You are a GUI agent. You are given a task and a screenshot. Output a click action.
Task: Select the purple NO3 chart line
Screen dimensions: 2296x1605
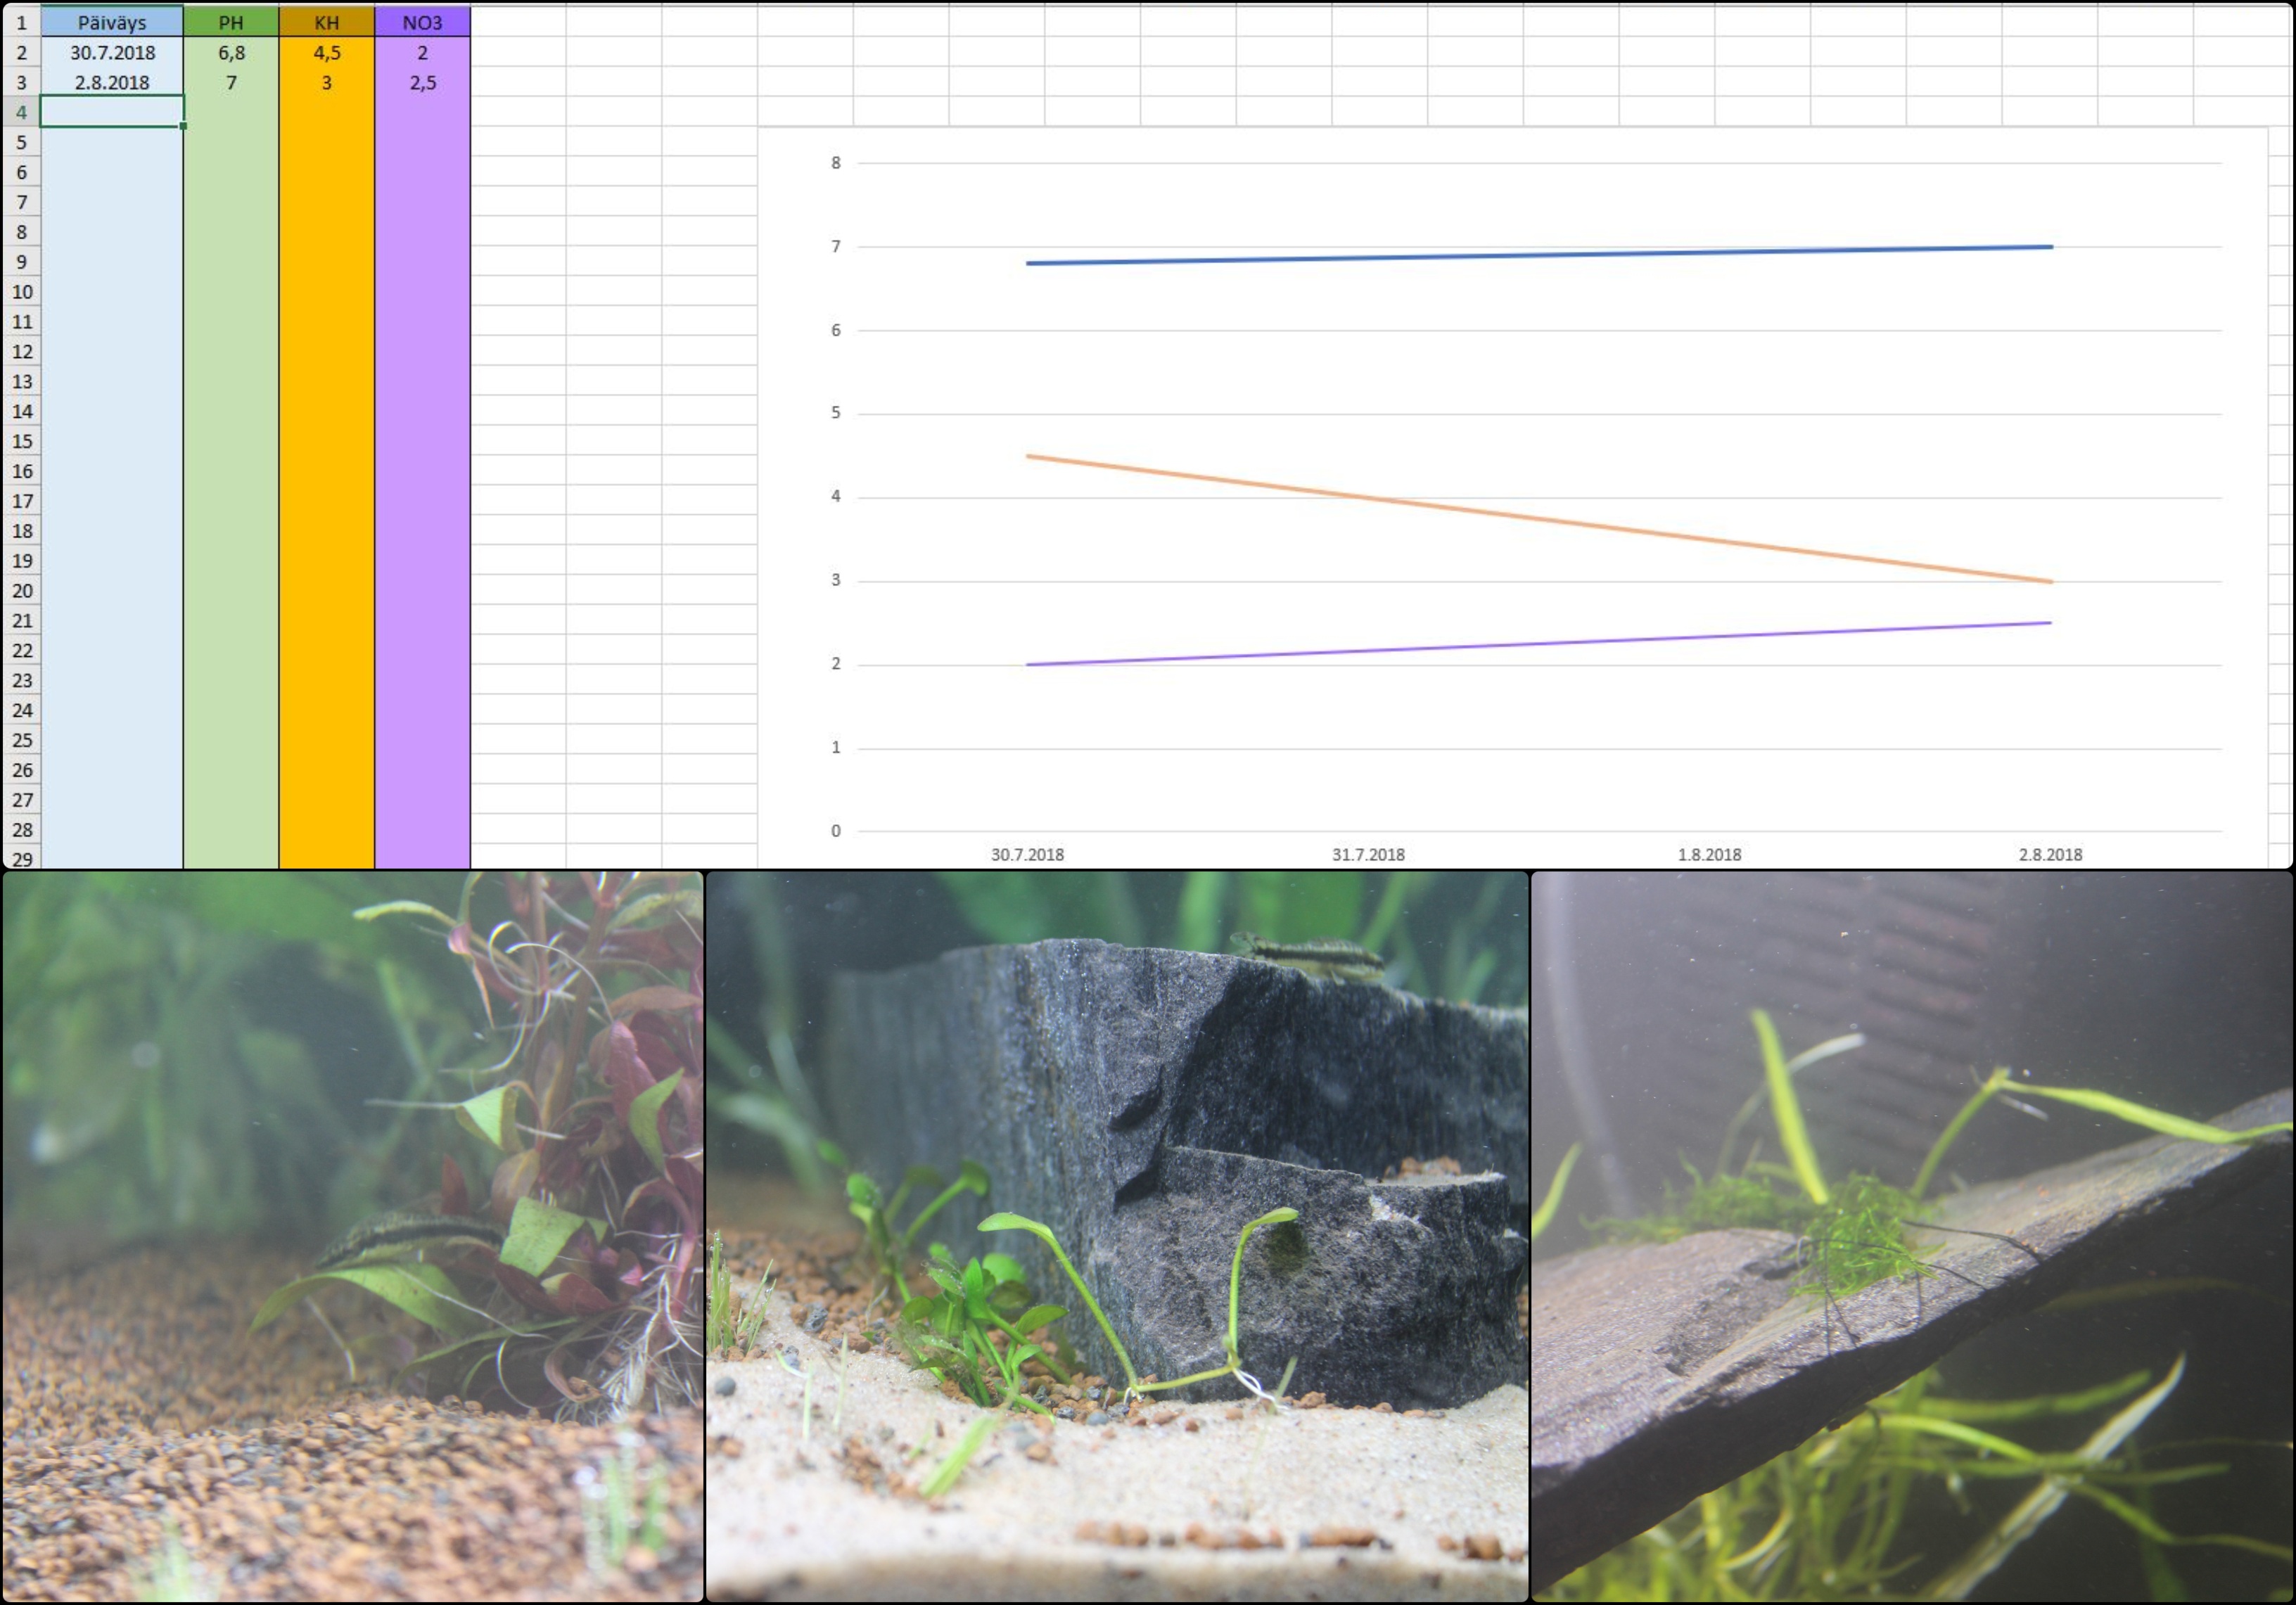click(1540, 644)
